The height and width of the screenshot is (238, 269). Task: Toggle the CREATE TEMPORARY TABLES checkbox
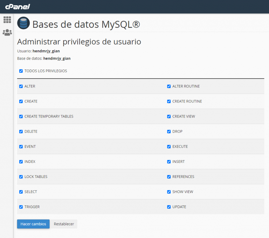(x=21, y=117)
